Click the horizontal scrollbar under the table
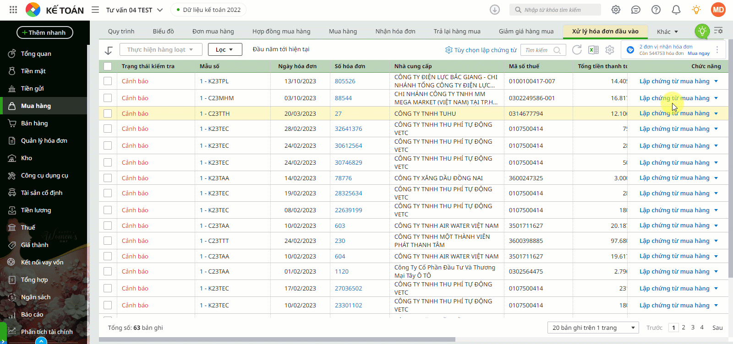 [277, 339]
